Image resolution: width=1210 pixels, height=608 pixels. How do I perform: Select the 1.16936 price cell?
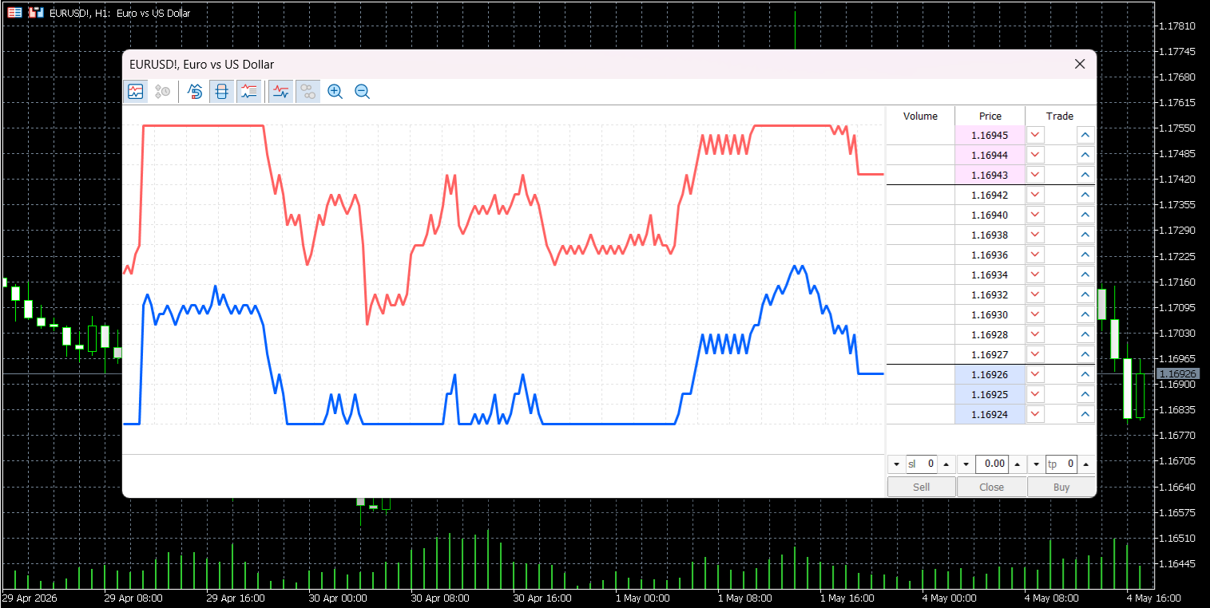990,255
